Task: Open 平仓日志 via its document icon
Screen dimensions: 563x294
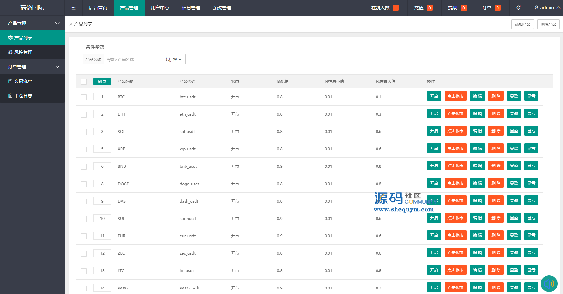Action: click(x=10, y=96)
